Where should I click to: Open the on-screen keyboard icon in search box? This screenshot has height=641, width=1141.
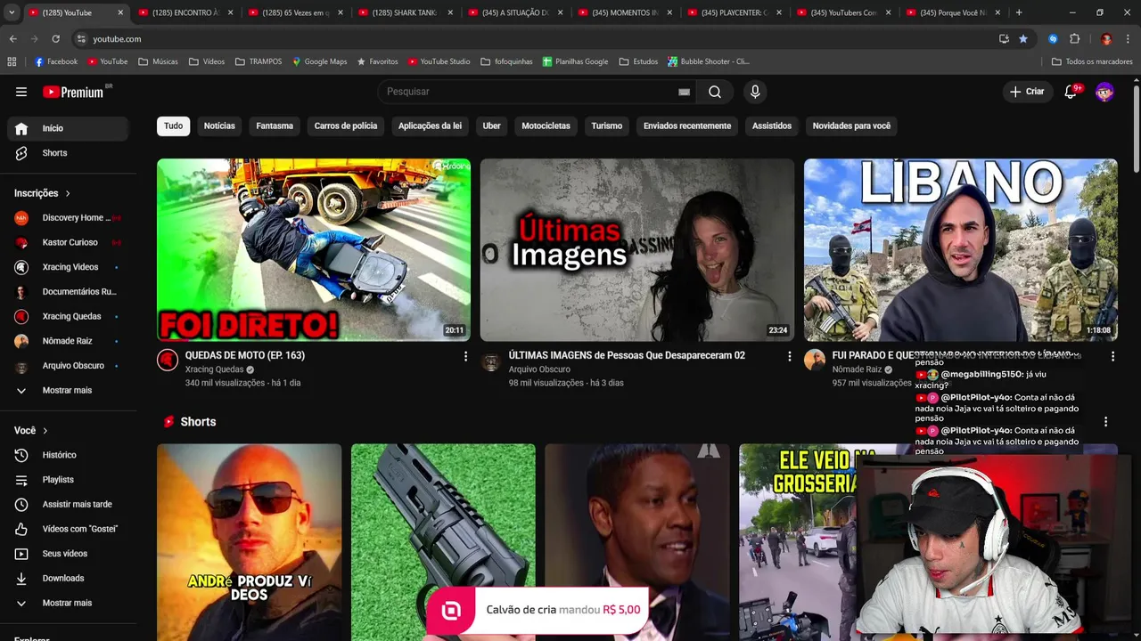[x=684, y=92]
